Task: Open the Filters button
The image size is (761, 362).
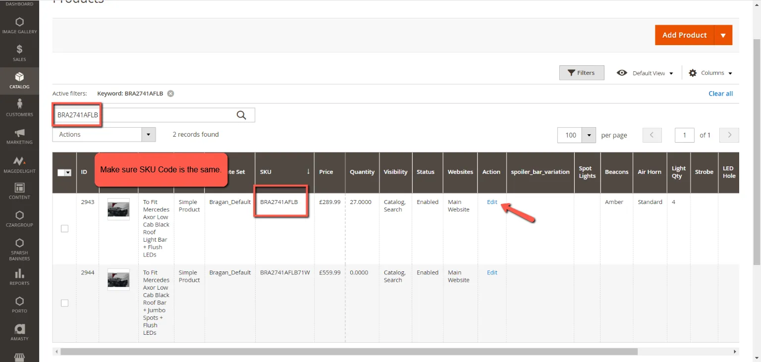Action: (582, 73)
